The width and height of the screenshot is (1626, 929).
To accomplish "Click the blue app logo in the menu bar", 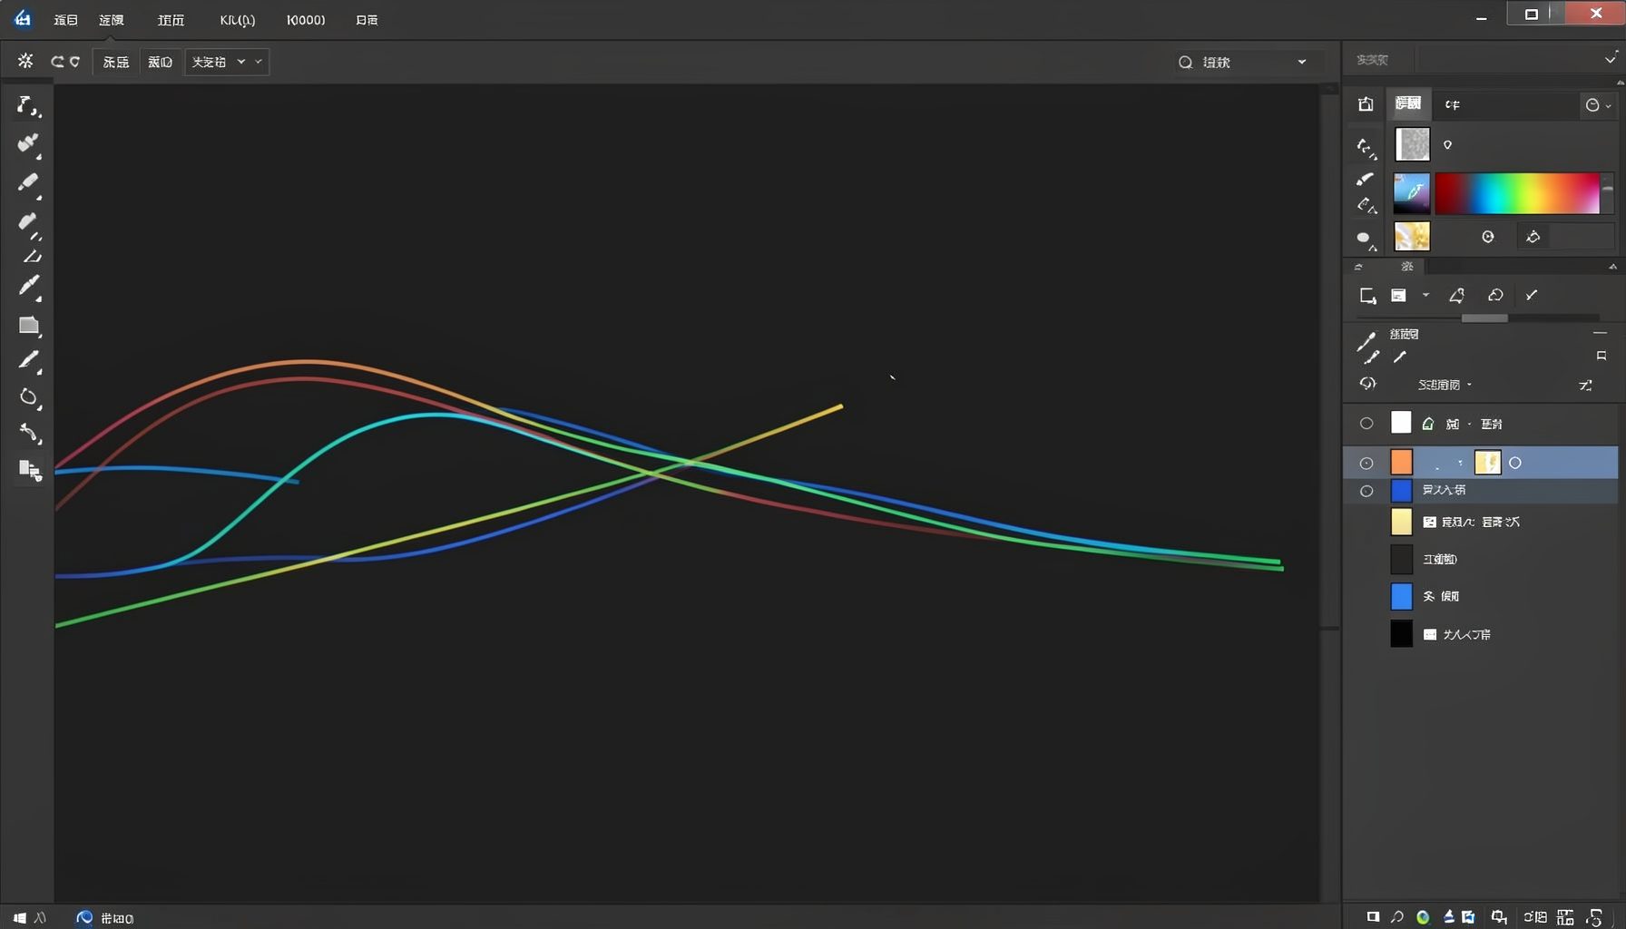I will pos(23,18).
